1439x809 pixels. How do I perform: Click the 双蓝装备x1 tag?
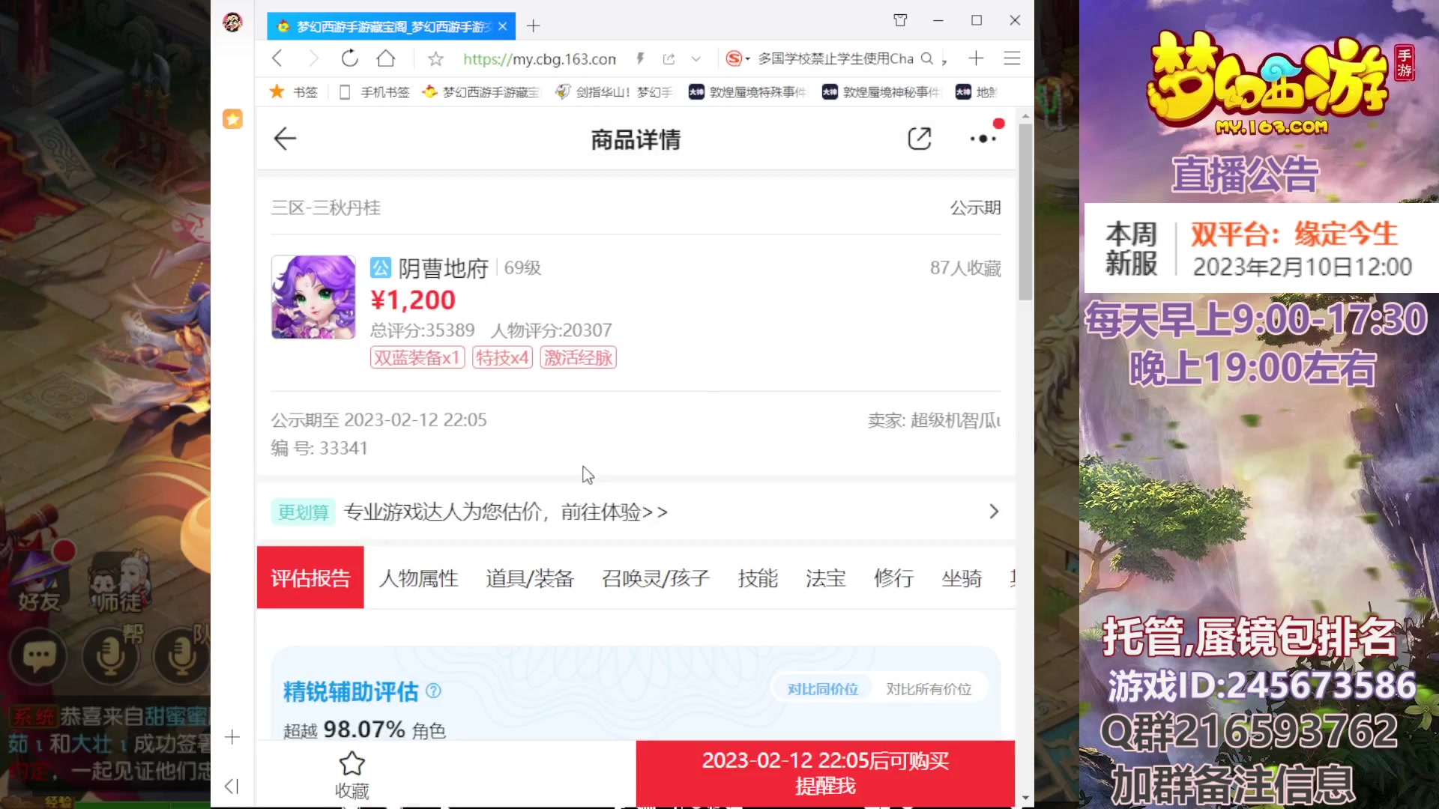[x=417, y=357]
